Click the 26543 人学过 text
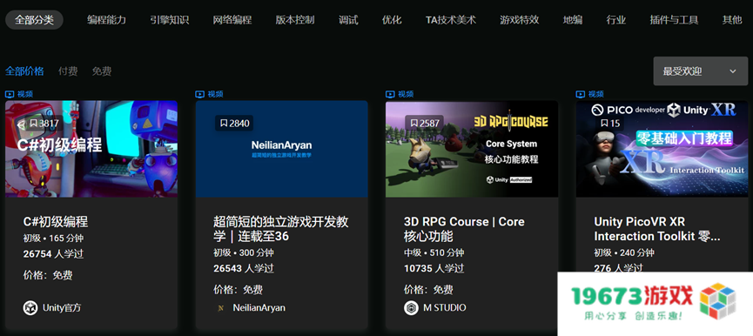753x336 pixels. pos(244,268)
